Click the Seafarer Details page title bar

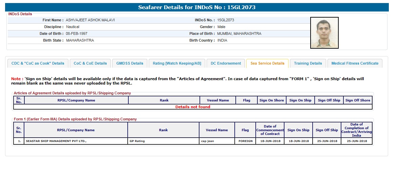196,7
